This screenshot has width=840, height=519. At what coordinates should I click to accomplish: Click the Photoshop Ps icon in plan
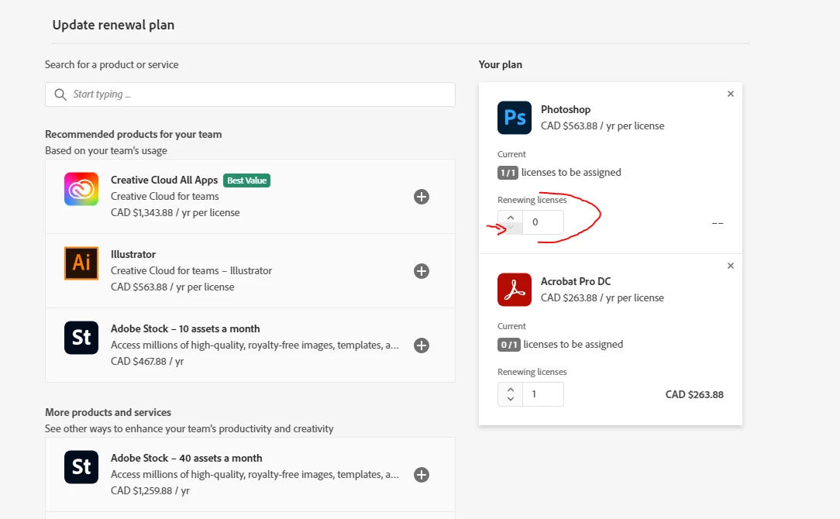pos(515,117)
